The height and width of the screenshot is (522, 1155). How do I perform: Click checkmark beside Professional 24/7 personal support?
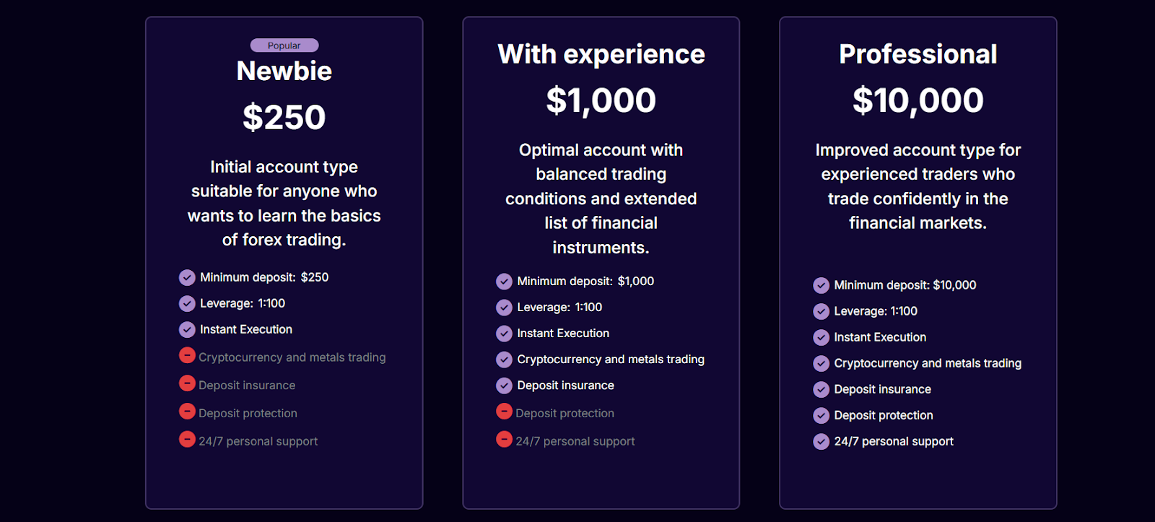click(821, 441)
